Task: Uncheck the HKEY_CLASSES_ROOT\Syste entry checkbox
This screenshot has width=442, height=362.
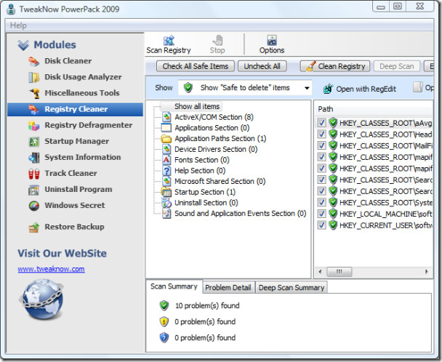Action: [321, 202]
